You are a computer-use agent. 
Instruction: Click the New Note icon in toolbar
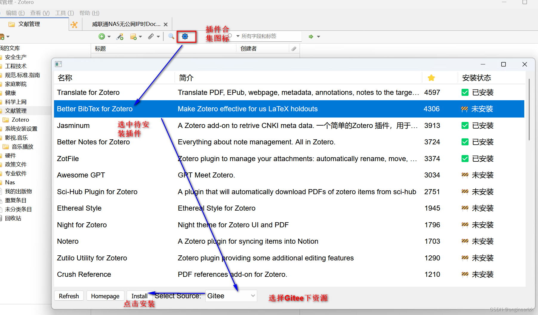(x=133, y=36)
